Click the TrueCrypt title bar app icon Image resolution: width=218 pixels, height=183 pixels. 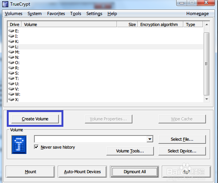point(5,4)
